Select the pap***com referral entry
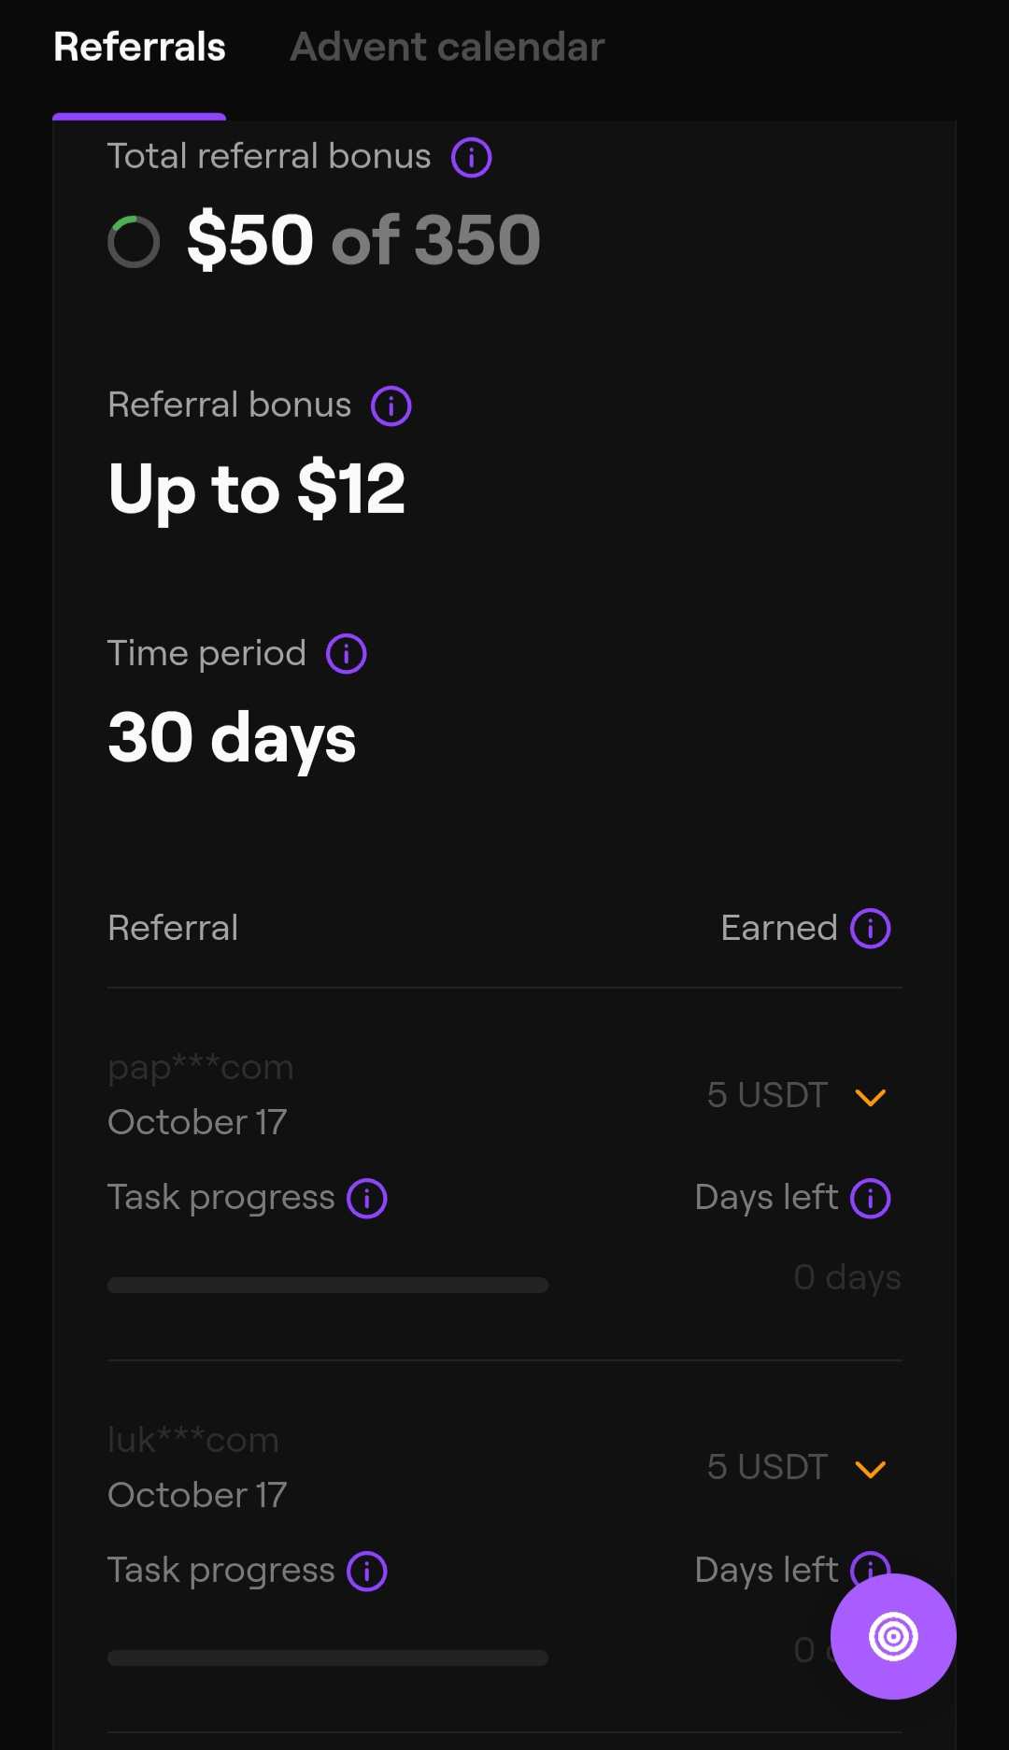The height and width of the screenshot is (1750, 1009). [200, 1068]
